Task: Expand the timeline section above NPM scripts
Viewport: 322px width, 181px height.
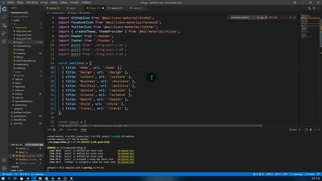Action: click(x=15, y=167)
